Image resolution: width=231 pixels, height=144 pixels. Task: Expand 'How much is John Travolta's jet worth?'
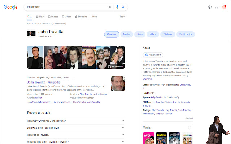75,142
